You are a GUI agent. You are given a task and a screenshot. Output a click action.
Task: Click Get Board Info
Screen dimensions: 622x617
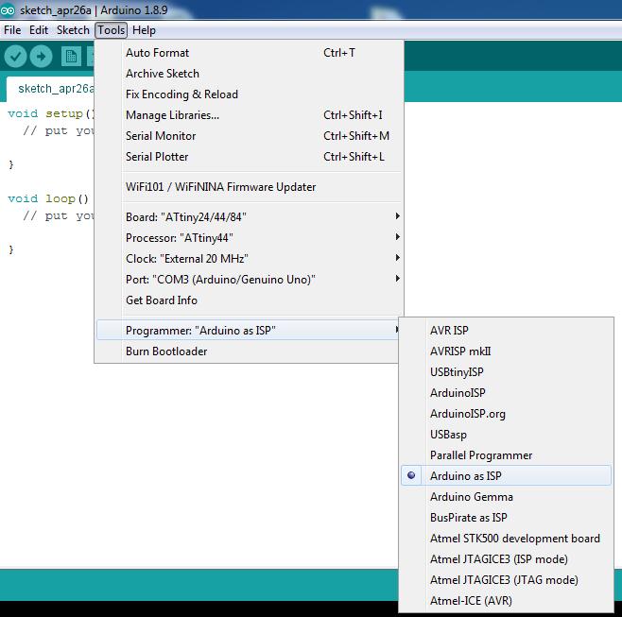click(x=250, y=300)
